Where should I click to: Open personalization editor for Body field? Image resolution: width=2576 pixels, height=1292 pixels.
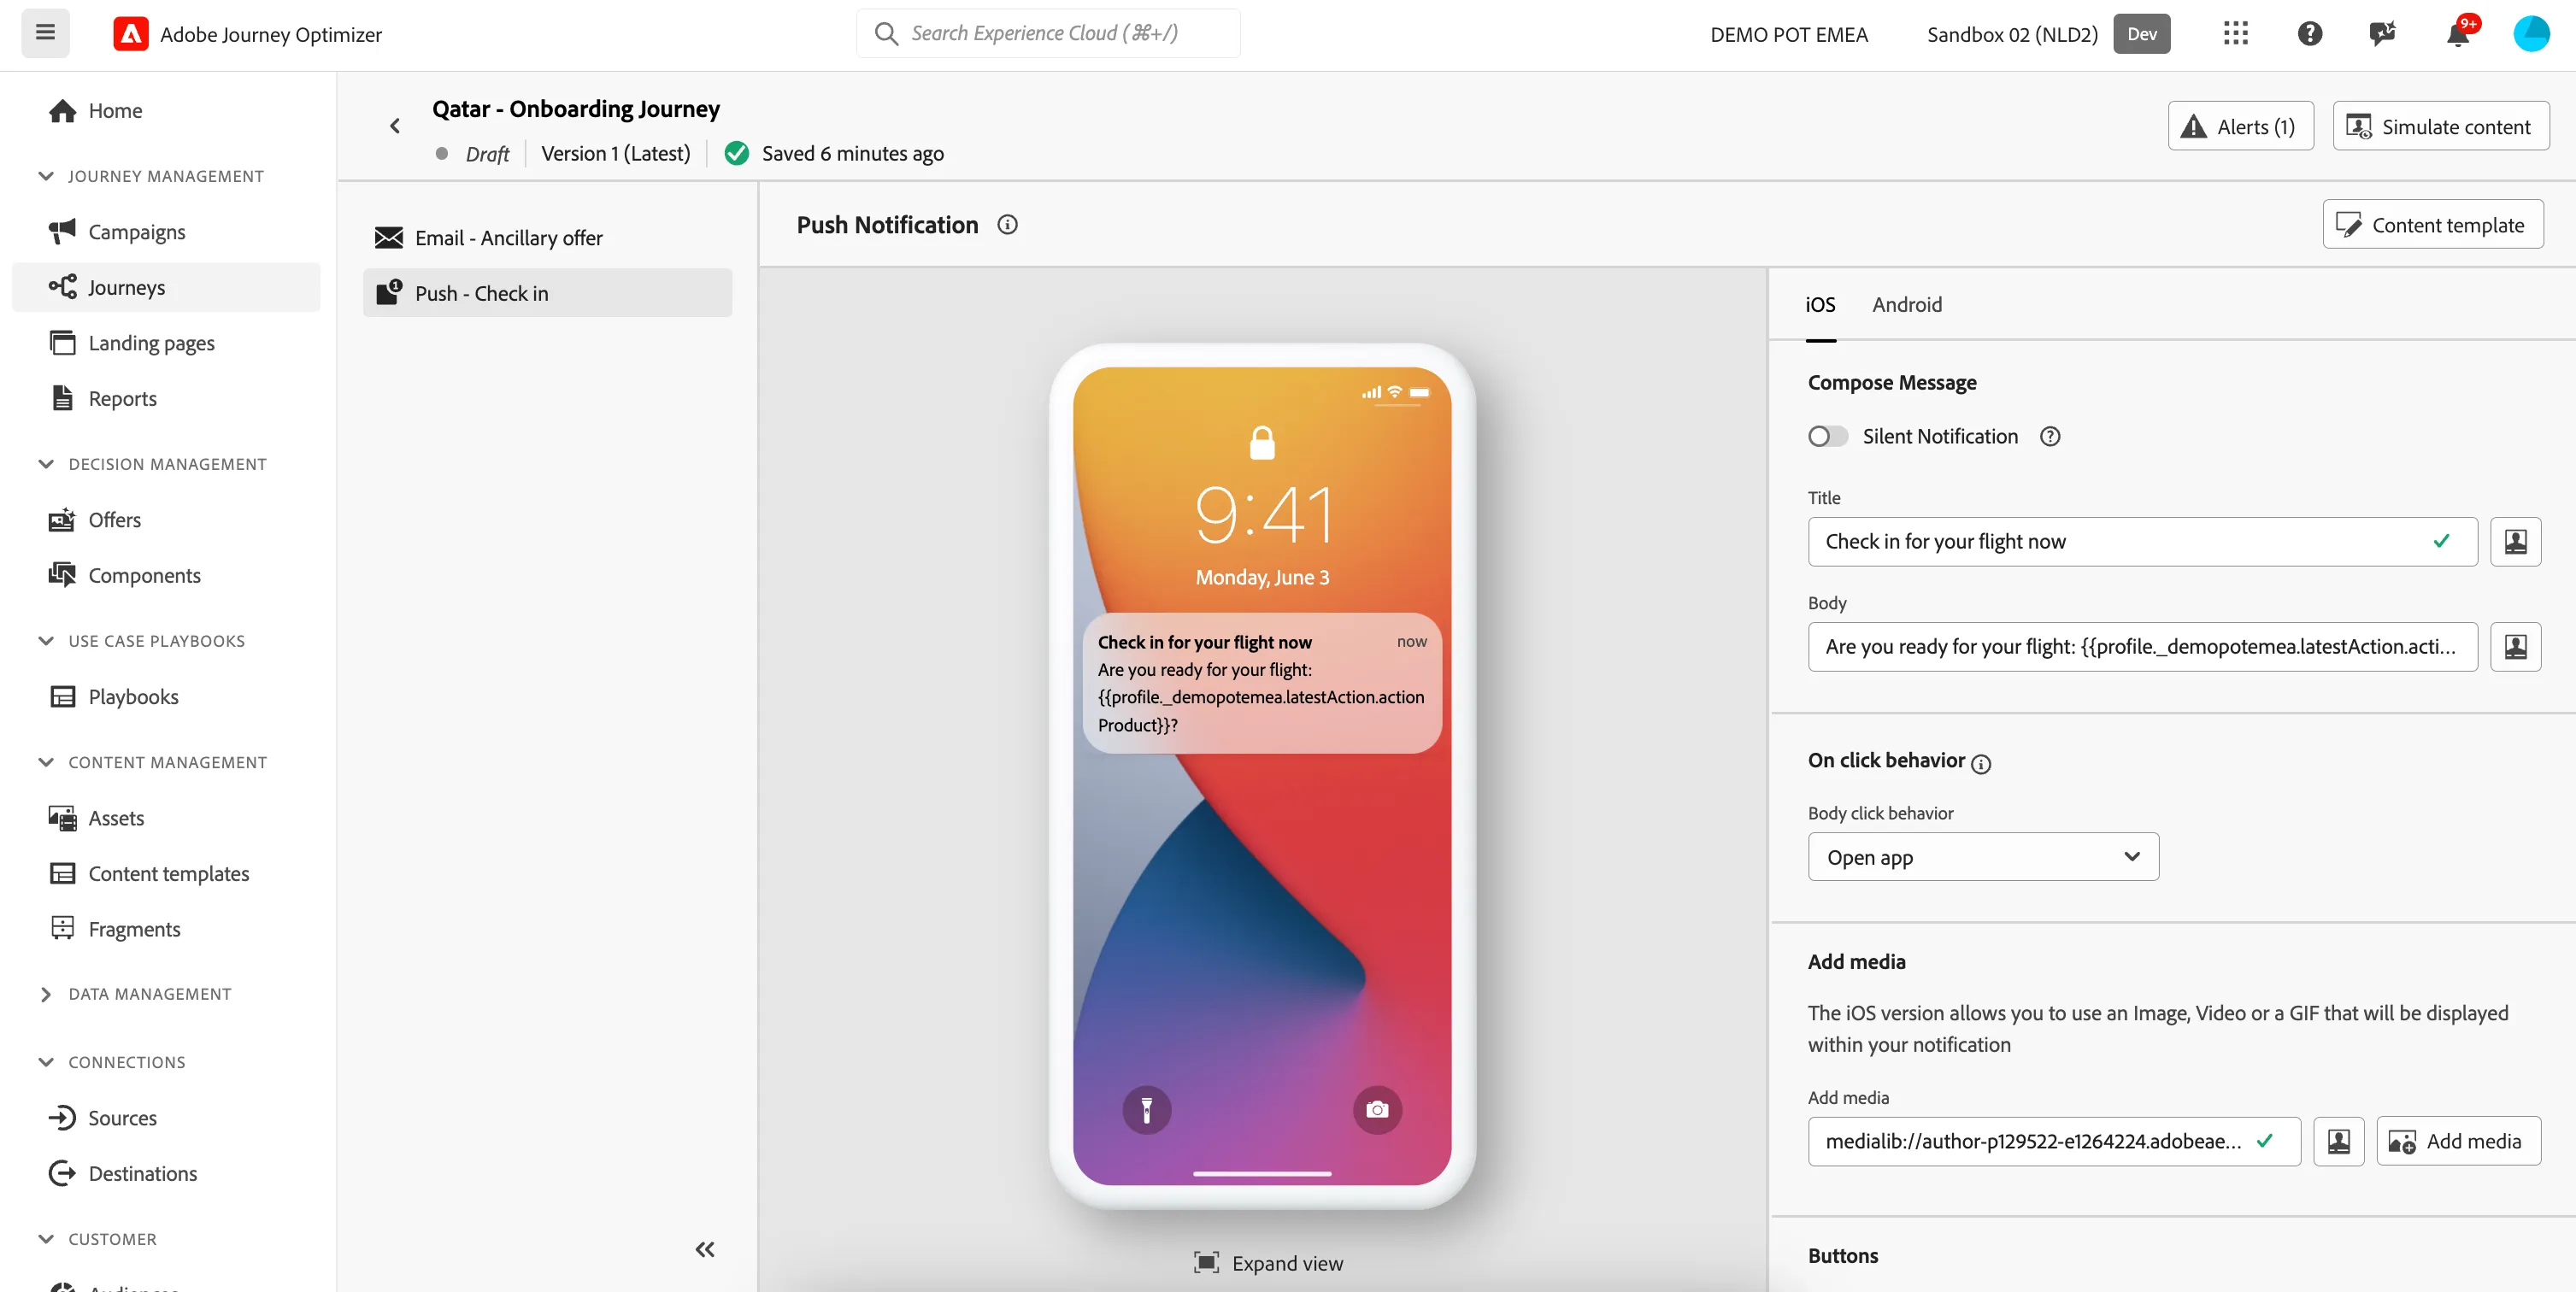point(2516,647)
